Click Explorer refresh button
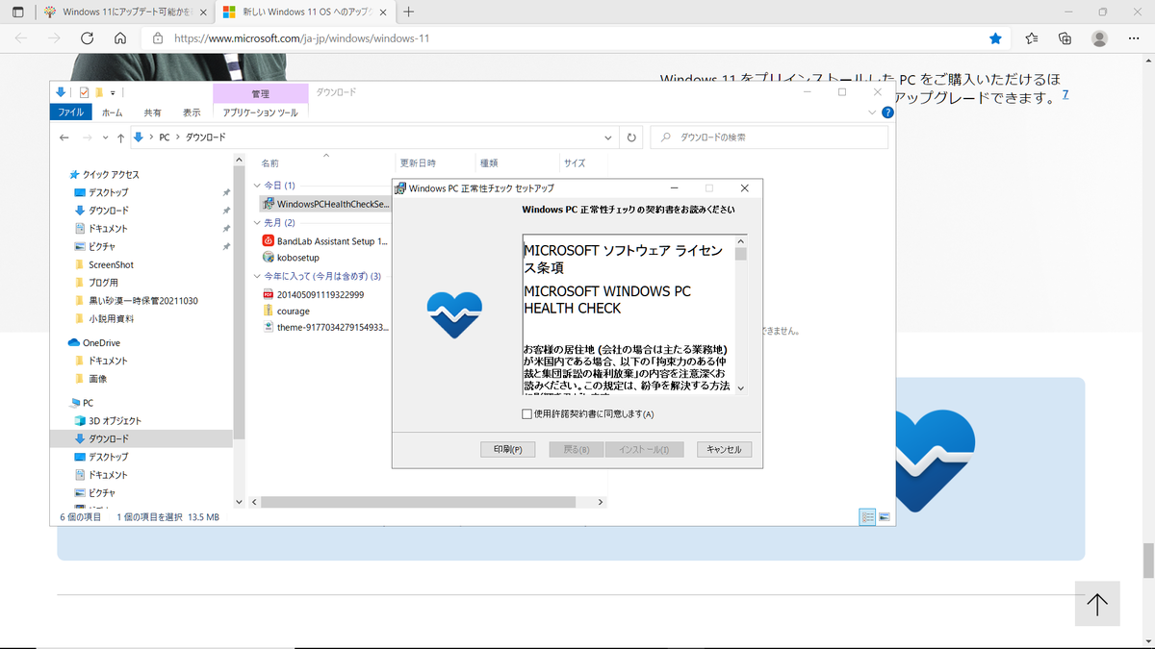Image resolution: width=1155 pixels, height=649 pixels. pyautogui.click(x=631, y=137)
